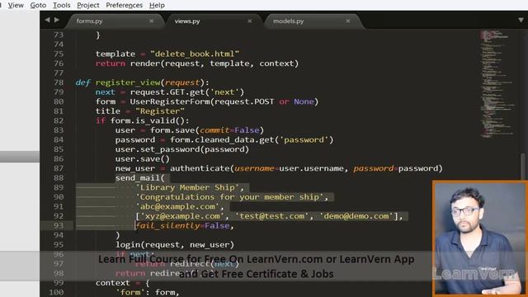Click 'test@test.com' recipient string
The height and width of the screenshot is (297, 528).
271,216
